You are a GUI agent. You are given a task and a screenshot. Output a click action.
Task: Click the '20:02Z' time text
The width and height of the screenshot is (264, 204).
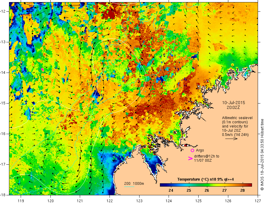pyautogui.click(x=233, y=107)
